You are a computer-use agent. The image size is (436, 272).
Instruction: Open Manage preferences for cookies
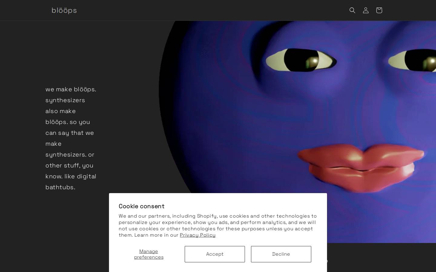pos(149,254)
